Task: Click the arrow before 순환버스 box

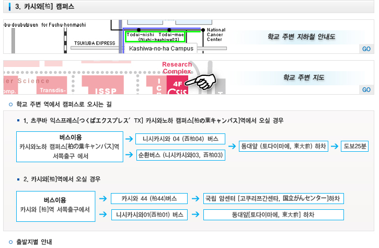Action: click(128, 155)
